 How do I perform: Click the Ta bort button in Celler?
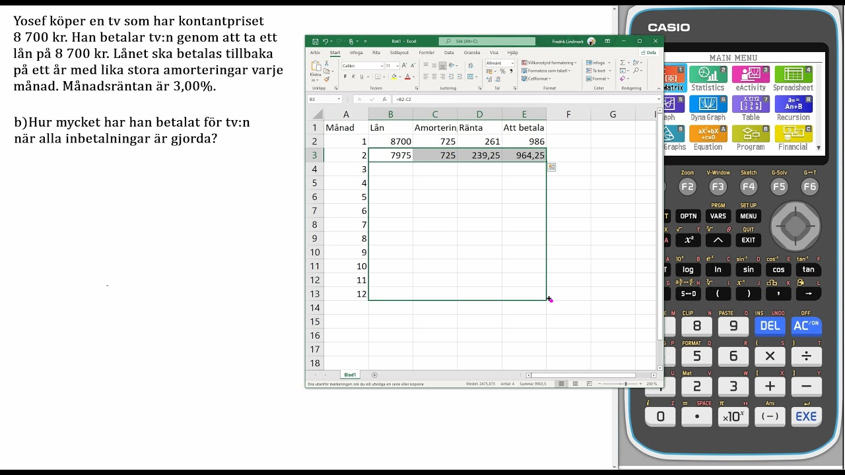click(x=598, y=71)
